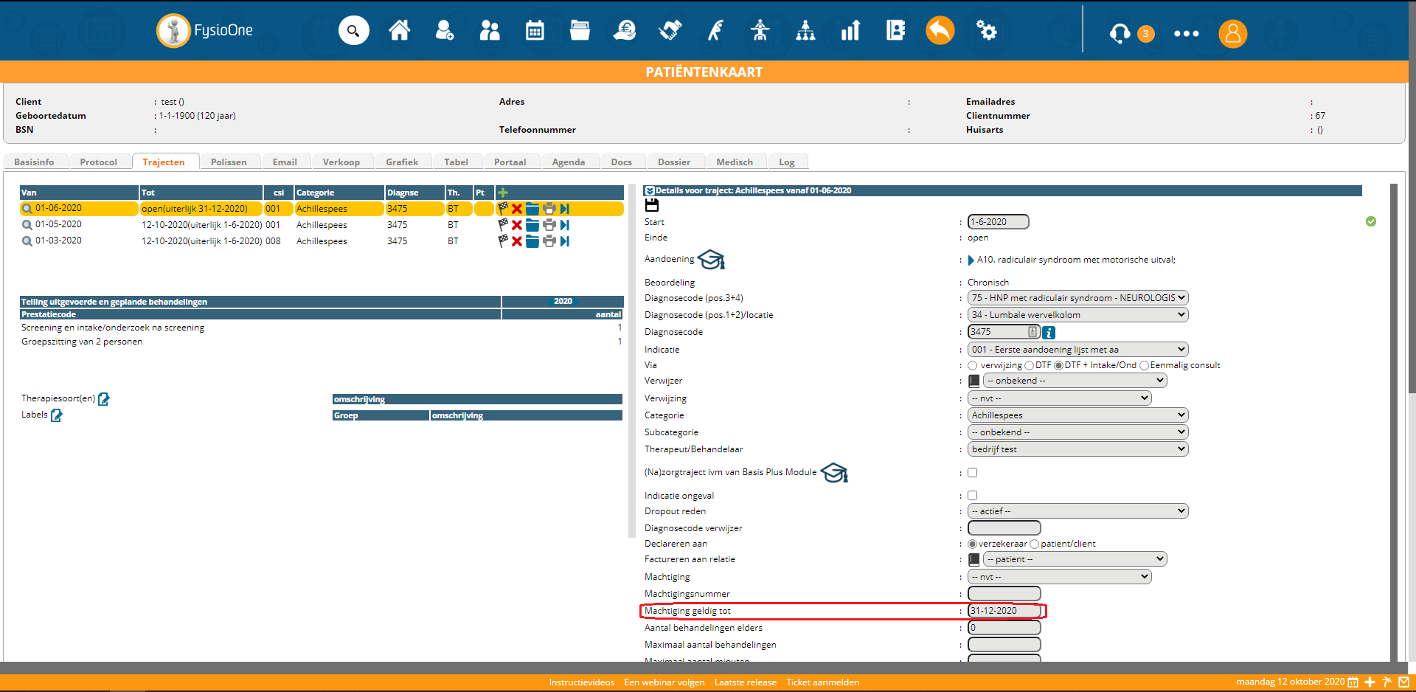1416x692 pixels.
Task: Select the Eenmalig consult radio button
Action: tap(1145, 365)
